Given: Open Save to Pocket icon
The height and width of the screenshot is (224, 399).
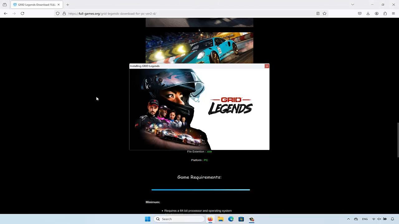Looking at the screenshot, I should 360,13.
